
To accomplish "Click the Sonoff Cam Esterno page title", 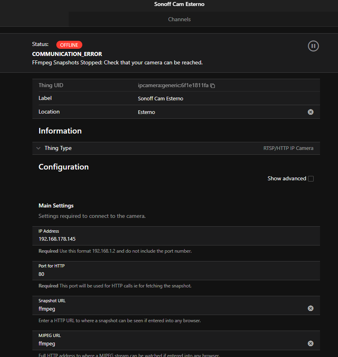I will click(x=179, y=4).
